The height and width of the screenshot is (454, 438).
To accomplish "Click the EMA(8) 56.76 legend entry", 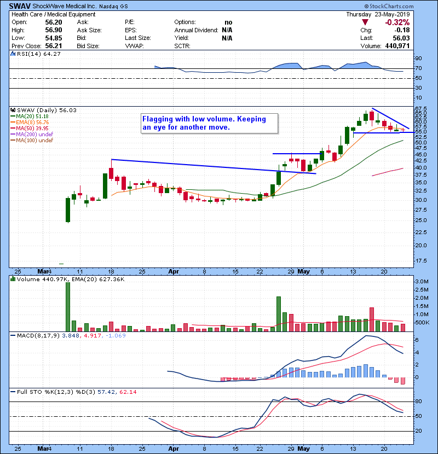I will (x=32, y=123).
